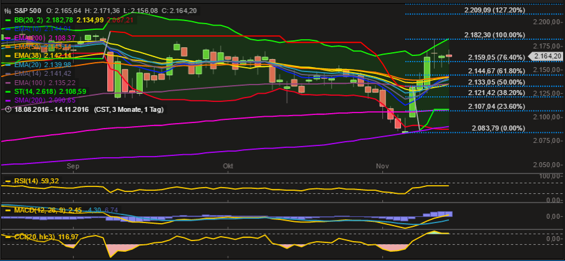Click the clock icon before the date range
Viewport: 565px width, 261px height.
[9, 109]
